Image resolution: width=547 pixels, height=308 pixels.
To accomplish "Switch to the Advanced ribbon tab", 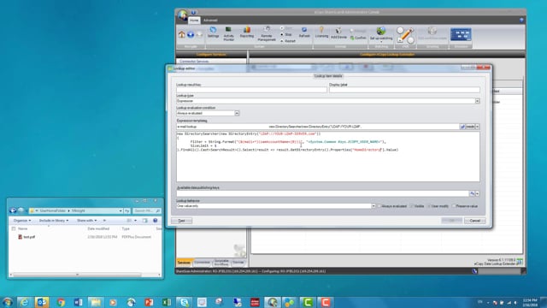I will [x=210, y=21].
